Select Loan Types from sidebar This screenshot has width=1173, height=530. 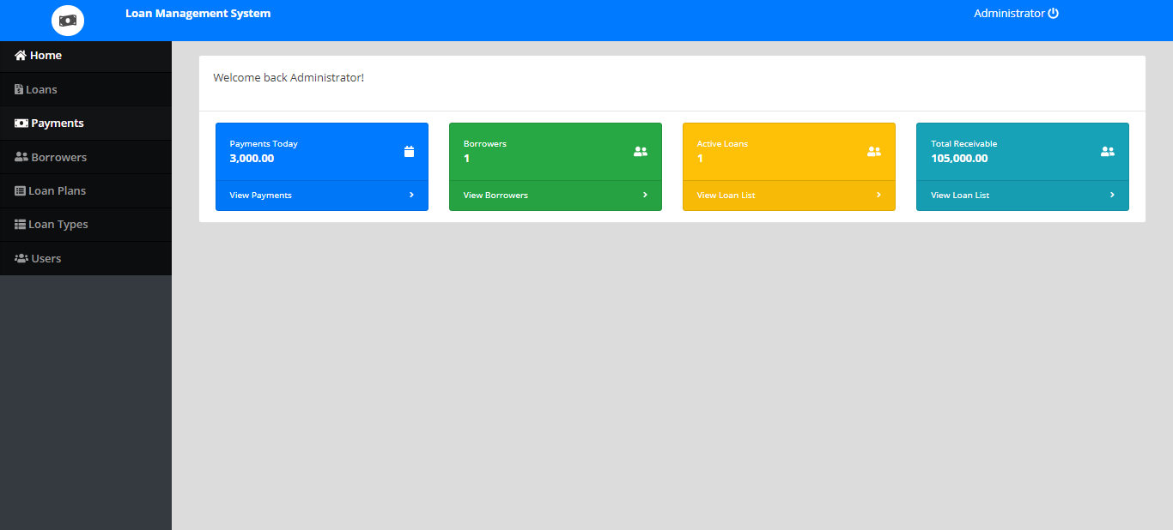86,225
